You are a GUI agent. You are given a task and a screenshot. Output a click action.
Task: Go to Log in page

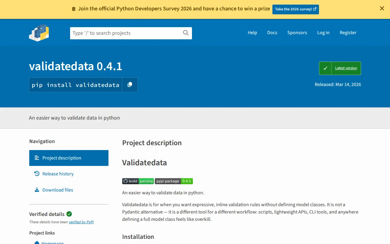323,33
